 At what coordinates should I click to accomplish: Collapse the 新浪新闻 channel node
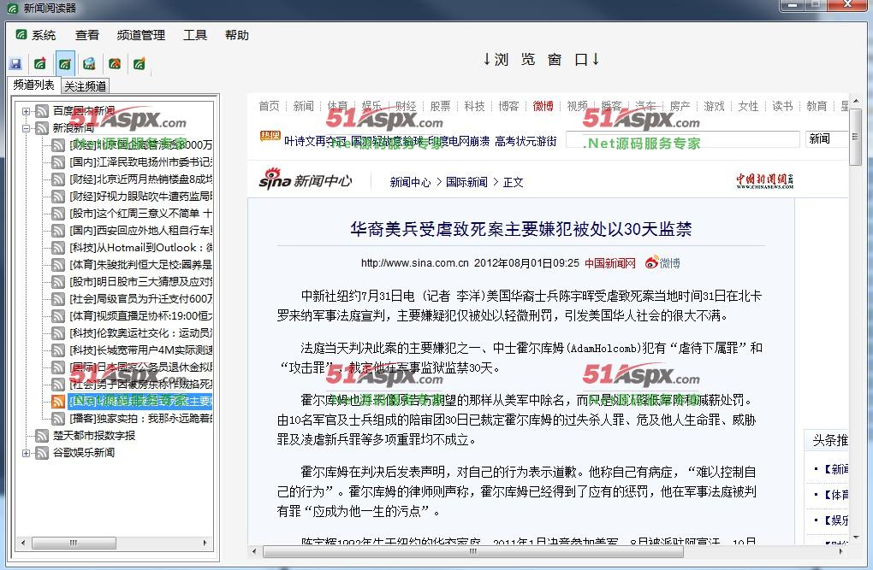point(26,128)
